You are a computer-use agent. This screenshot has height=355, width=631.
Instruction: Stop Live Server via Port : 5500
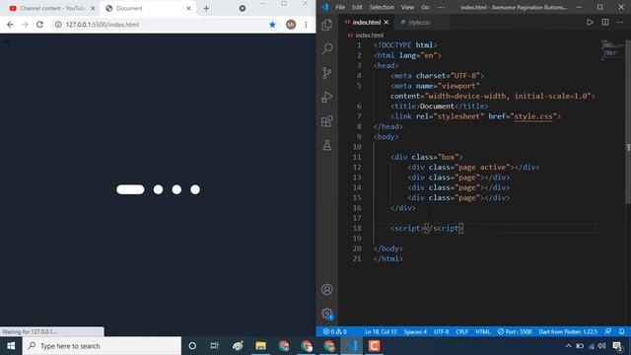(515, 331)
